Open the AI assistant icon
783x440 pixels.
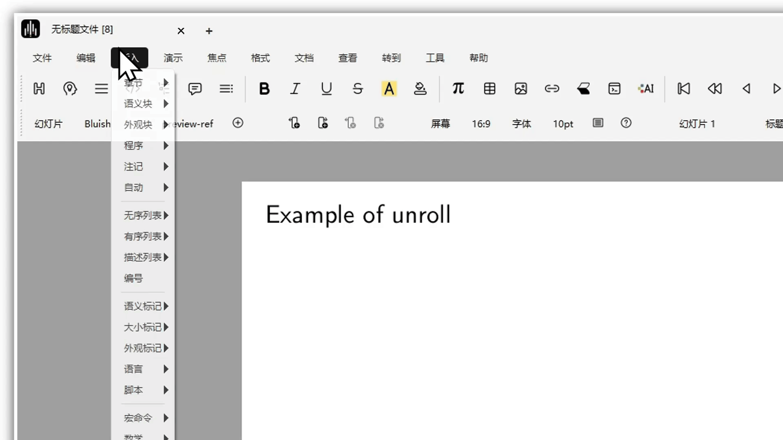pos(646,88)
